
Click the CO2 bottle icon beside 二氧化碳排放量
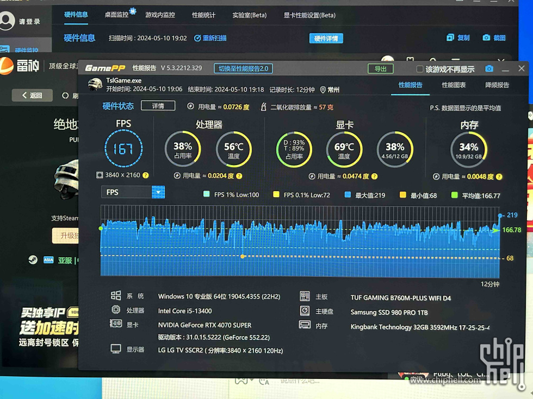pyautogui.click(x=263, y=107)
